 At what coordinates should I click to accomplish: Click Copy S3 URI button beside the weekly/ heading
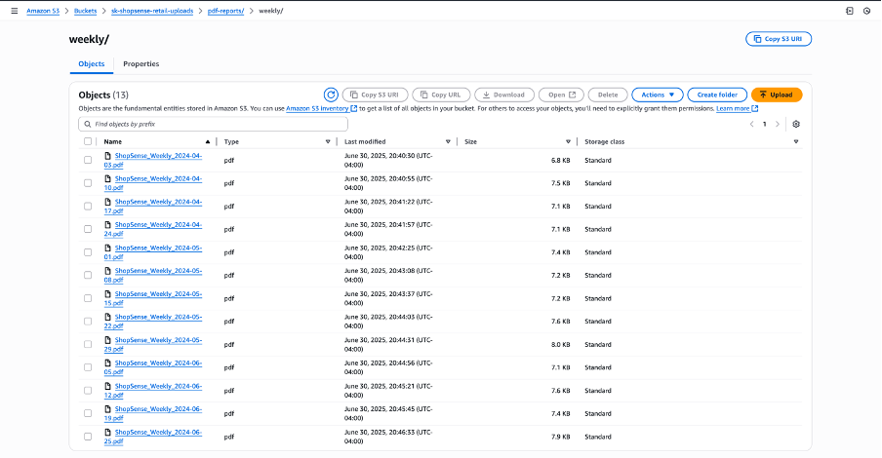(x=779, y=39)
